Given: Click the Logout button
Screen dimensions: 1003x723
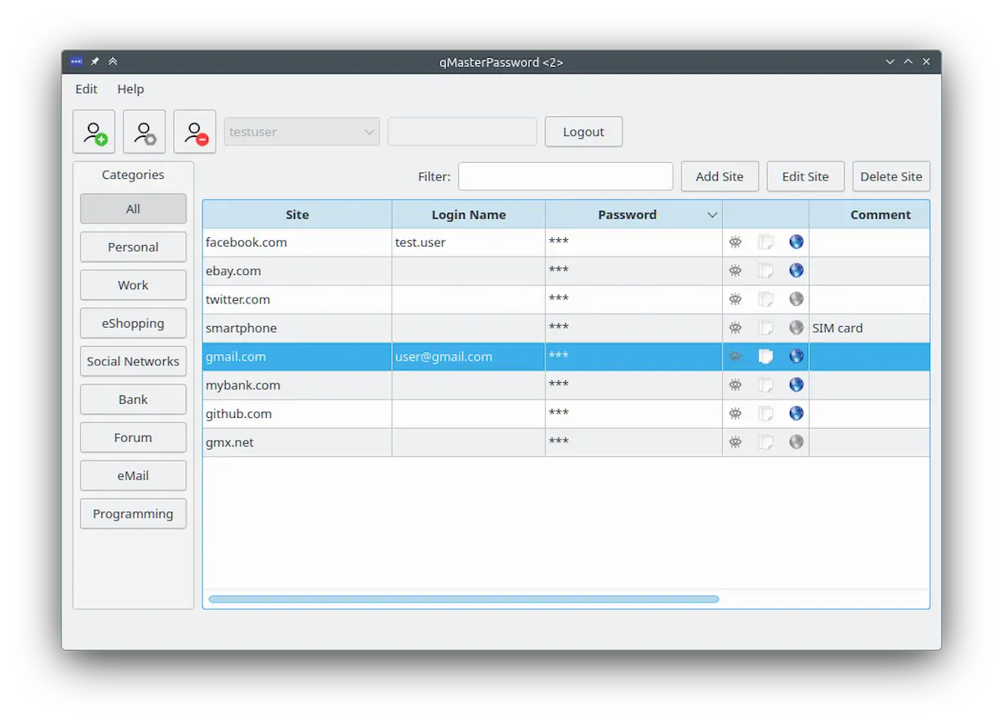Looking at the screenshot, I should coord(583,132).
